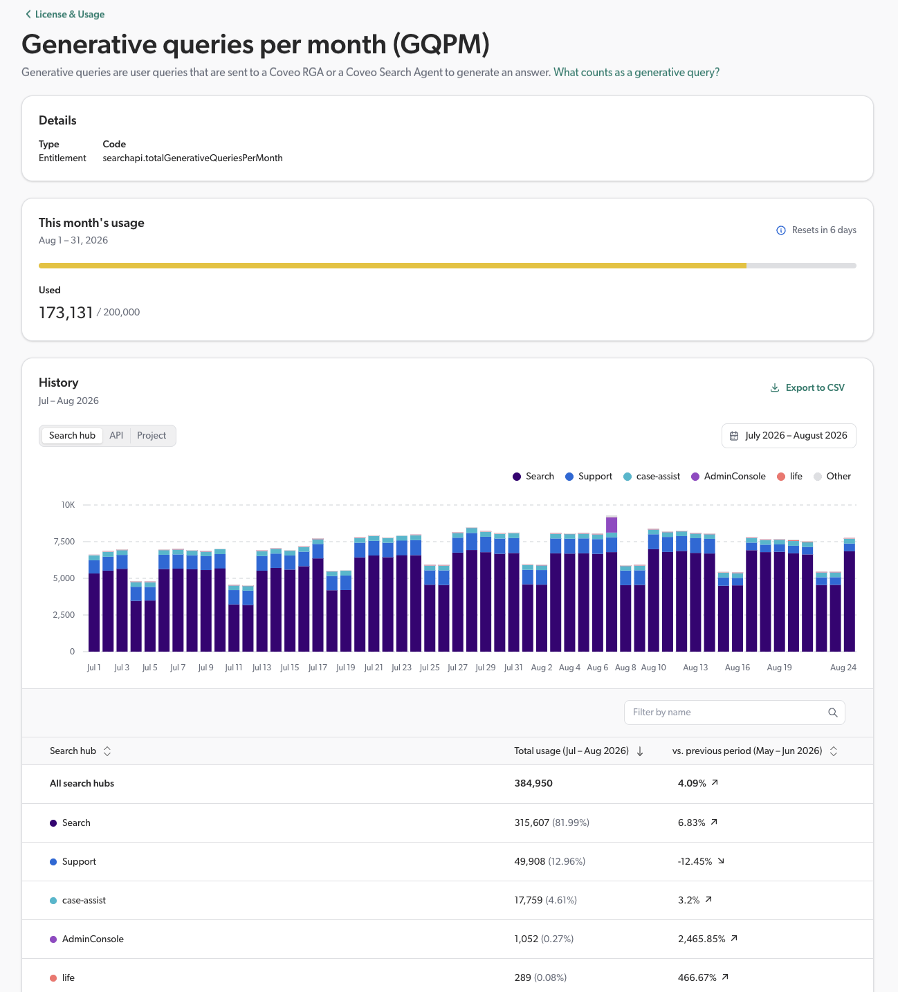898x992 pixels.
Task: Click the 173,131 used value
Action: pyautogui.click(x=66, y=313)
